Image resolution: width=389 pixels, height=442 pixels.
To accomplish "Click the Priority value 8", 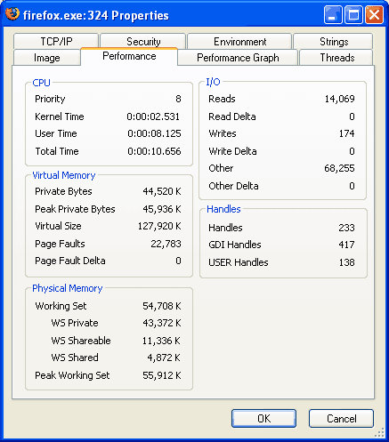I will point(178,99).
